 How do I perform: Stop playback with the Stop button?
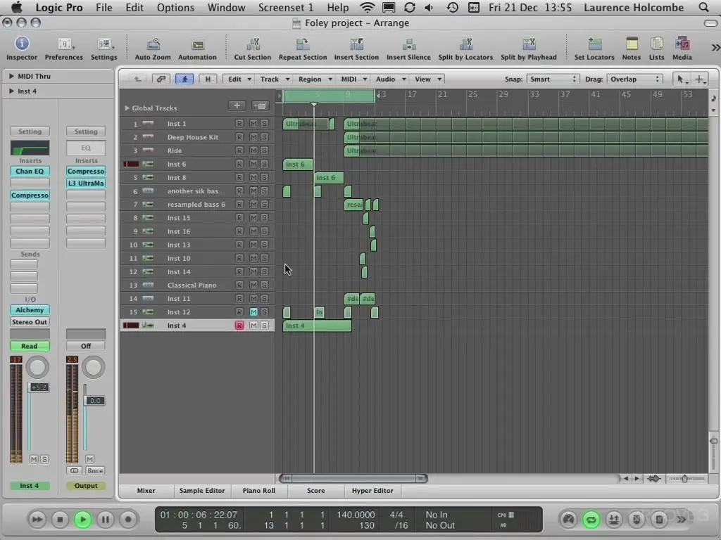[60, 520]
